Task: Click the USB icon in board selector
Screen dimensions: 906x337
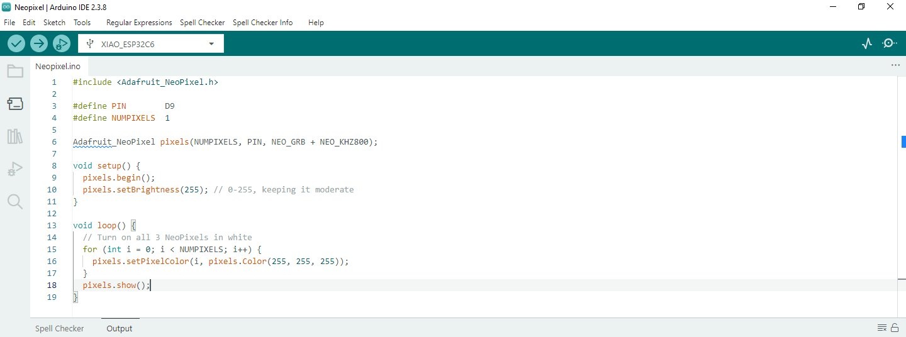Action: [x=89, y=43]
